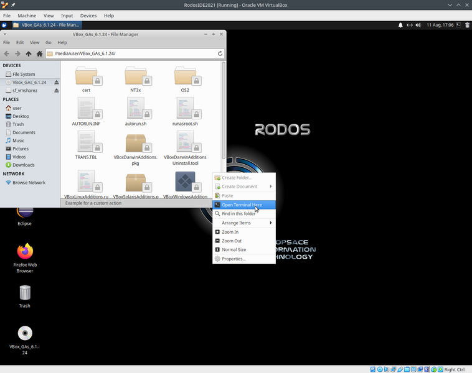
Task: Open the window menu dropdown in titlebar
Action: click(4, 34)
